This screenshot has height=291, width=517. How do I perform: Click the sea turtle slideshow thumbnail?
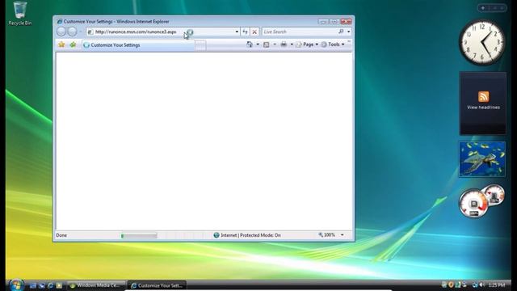(x=482, y=159)
